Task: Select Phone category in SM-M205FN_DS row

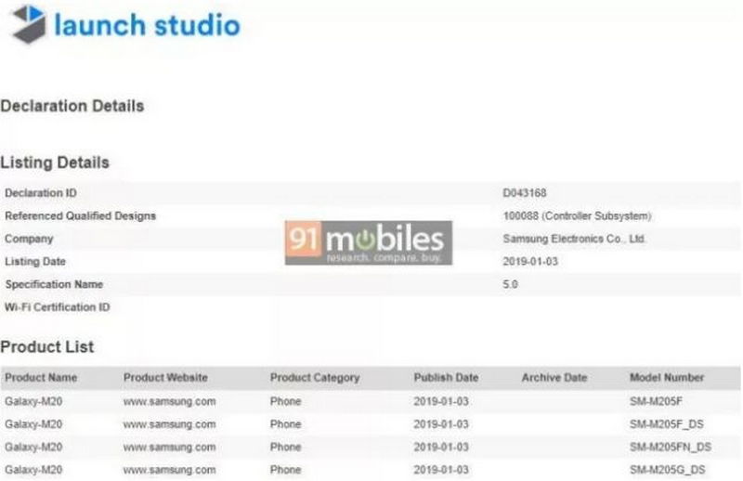Action: point(286,447)
